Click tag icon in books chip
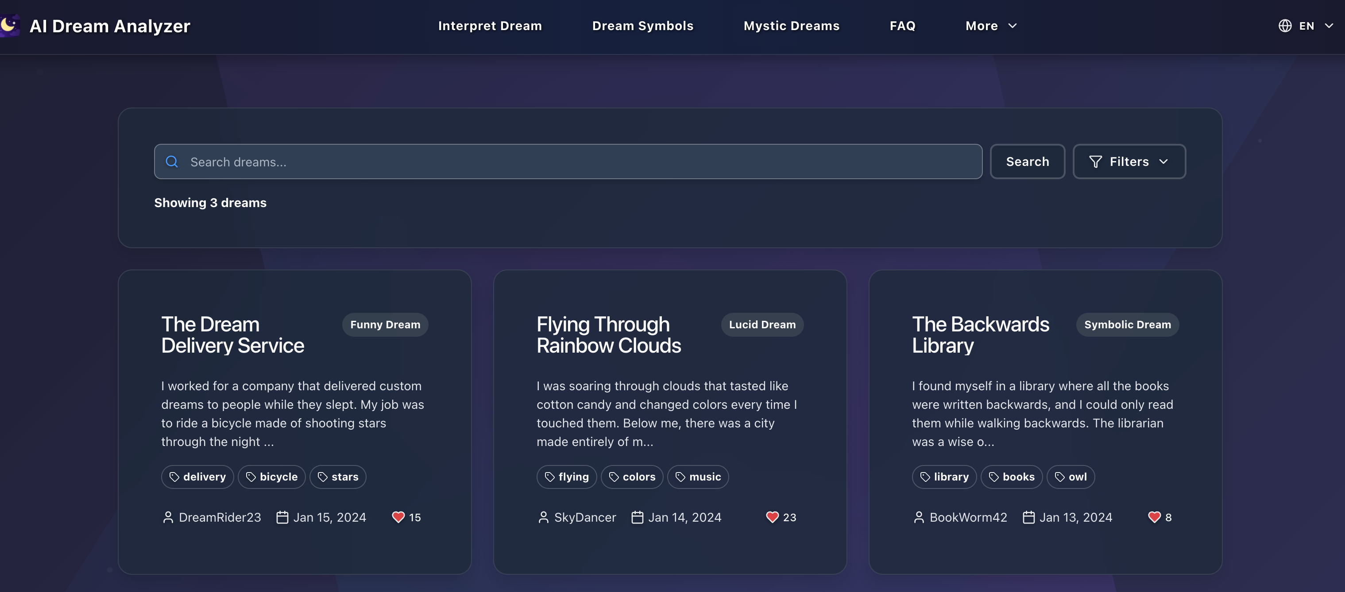 (993, 477)
